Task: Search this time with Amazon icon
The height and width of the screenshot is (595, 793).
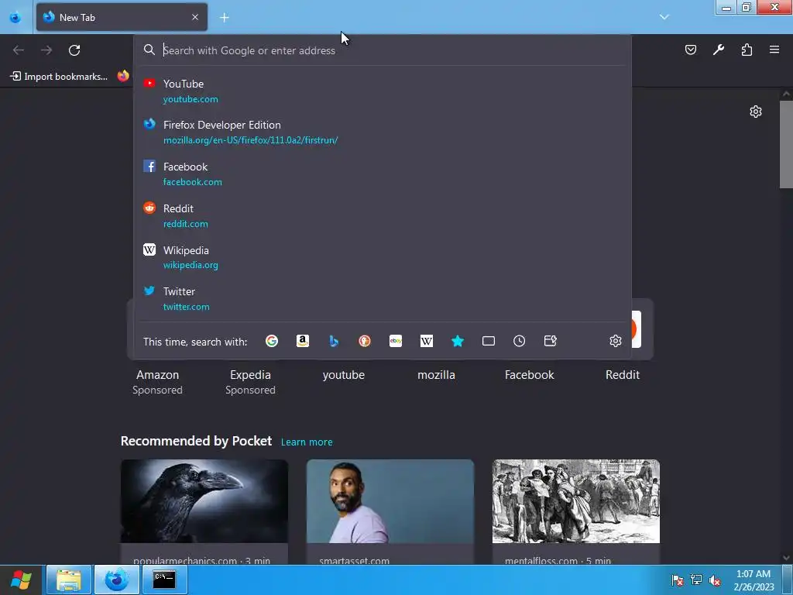Action: 303,341
